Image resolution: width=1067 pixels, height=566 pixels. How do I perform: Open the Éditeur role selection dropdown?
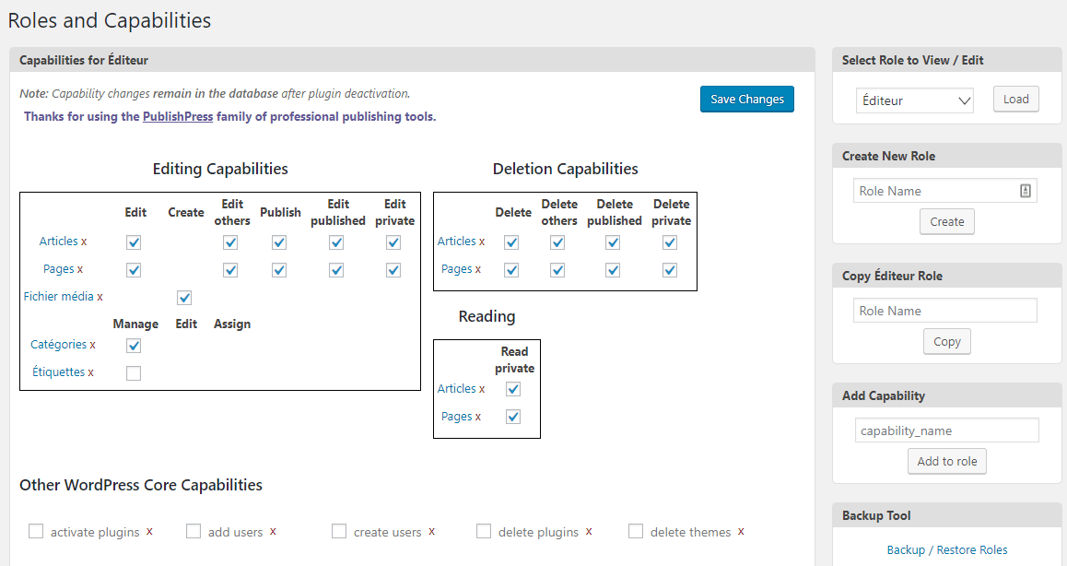(x=914, y=100)
